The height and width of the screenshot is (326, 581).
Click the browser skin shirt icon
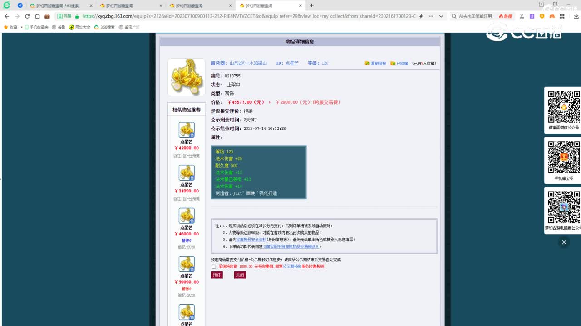tap(555, 5)
